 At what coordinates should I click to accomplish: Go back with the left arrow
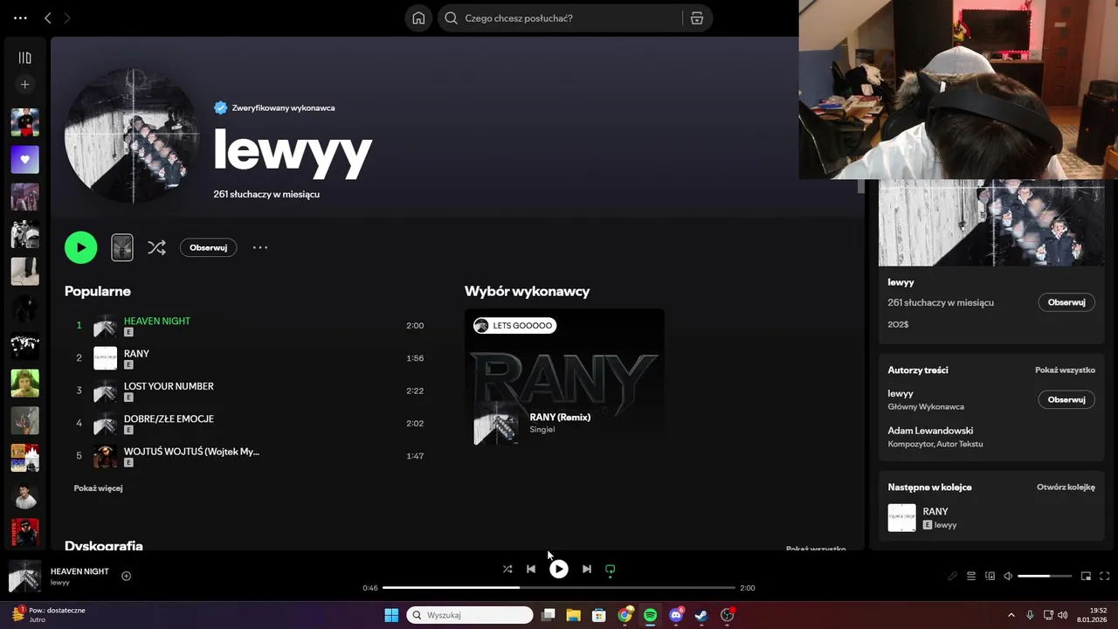tap(48, 17)
